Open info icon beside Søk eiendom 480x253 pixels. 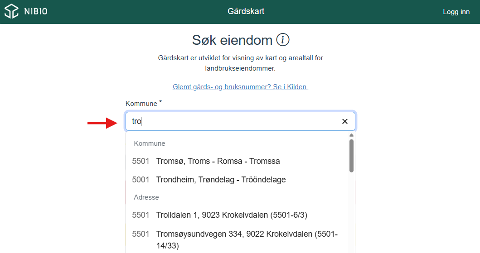pyautogui.click(x=283, y=40)
